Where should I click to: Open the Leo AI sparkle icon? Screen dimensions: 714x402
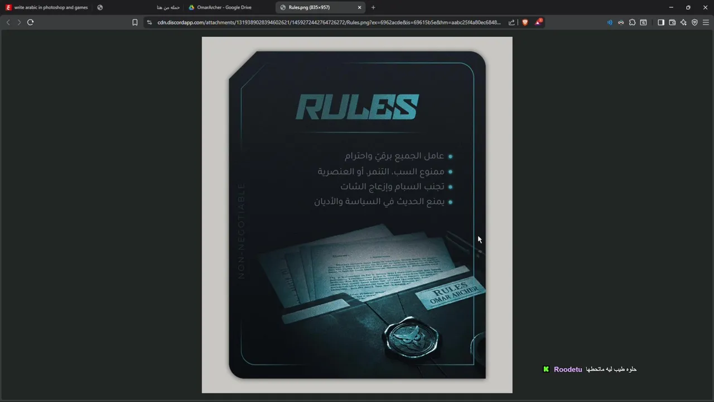683,22
